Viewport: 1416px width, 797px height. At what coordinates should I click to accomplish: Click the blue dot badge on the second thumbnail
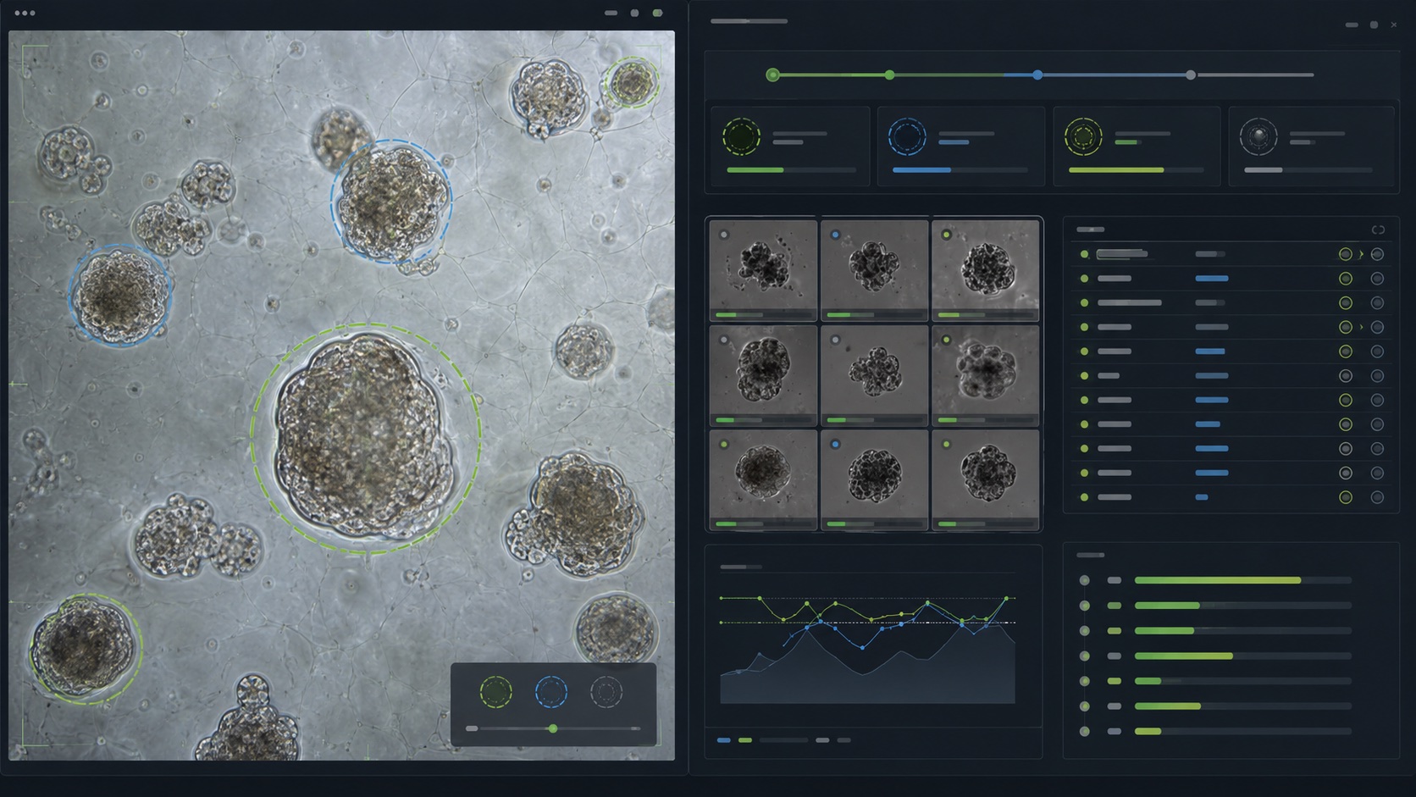(x=836, y=235)
